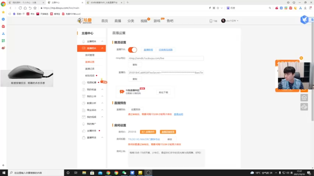Click the taskbar search box
The width and height of the screenshot is (314, 176).
click(36, 173)
